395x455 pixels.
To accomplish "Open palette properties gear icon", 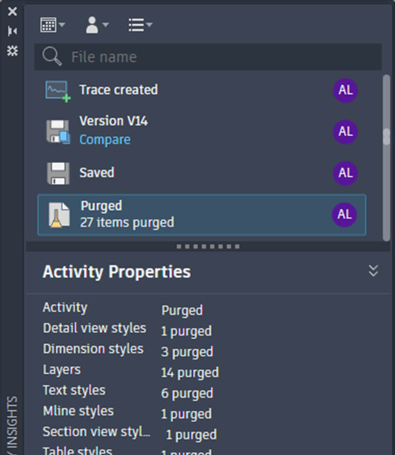I will [x=13, y=51].
